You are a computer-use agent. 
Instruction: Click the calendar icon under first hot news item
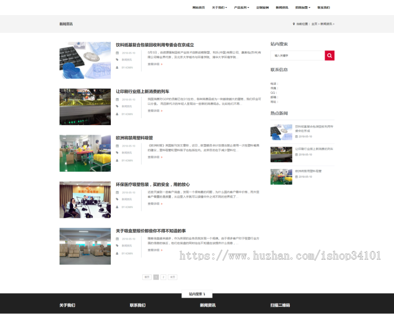(296, 136)
